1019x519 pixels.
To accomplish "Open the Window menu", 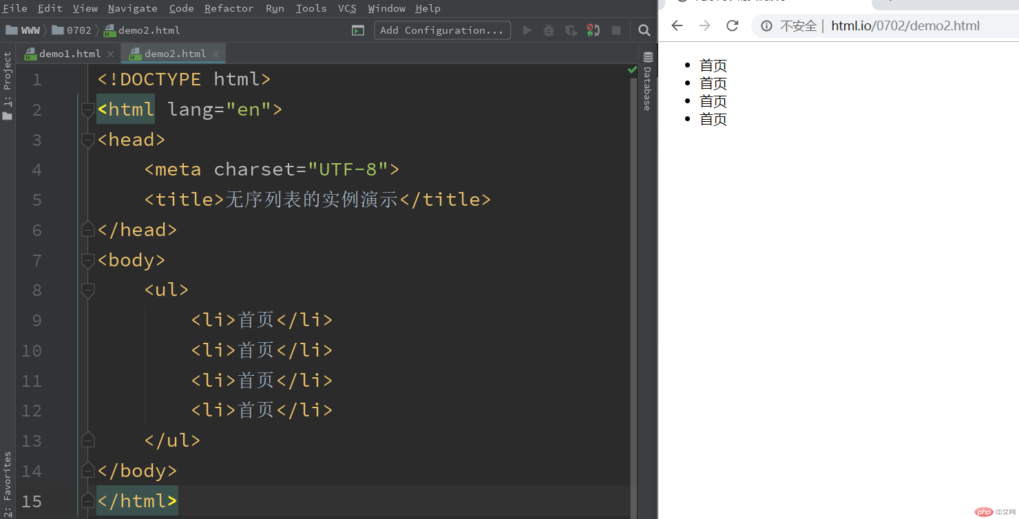I will pos(387,8).
